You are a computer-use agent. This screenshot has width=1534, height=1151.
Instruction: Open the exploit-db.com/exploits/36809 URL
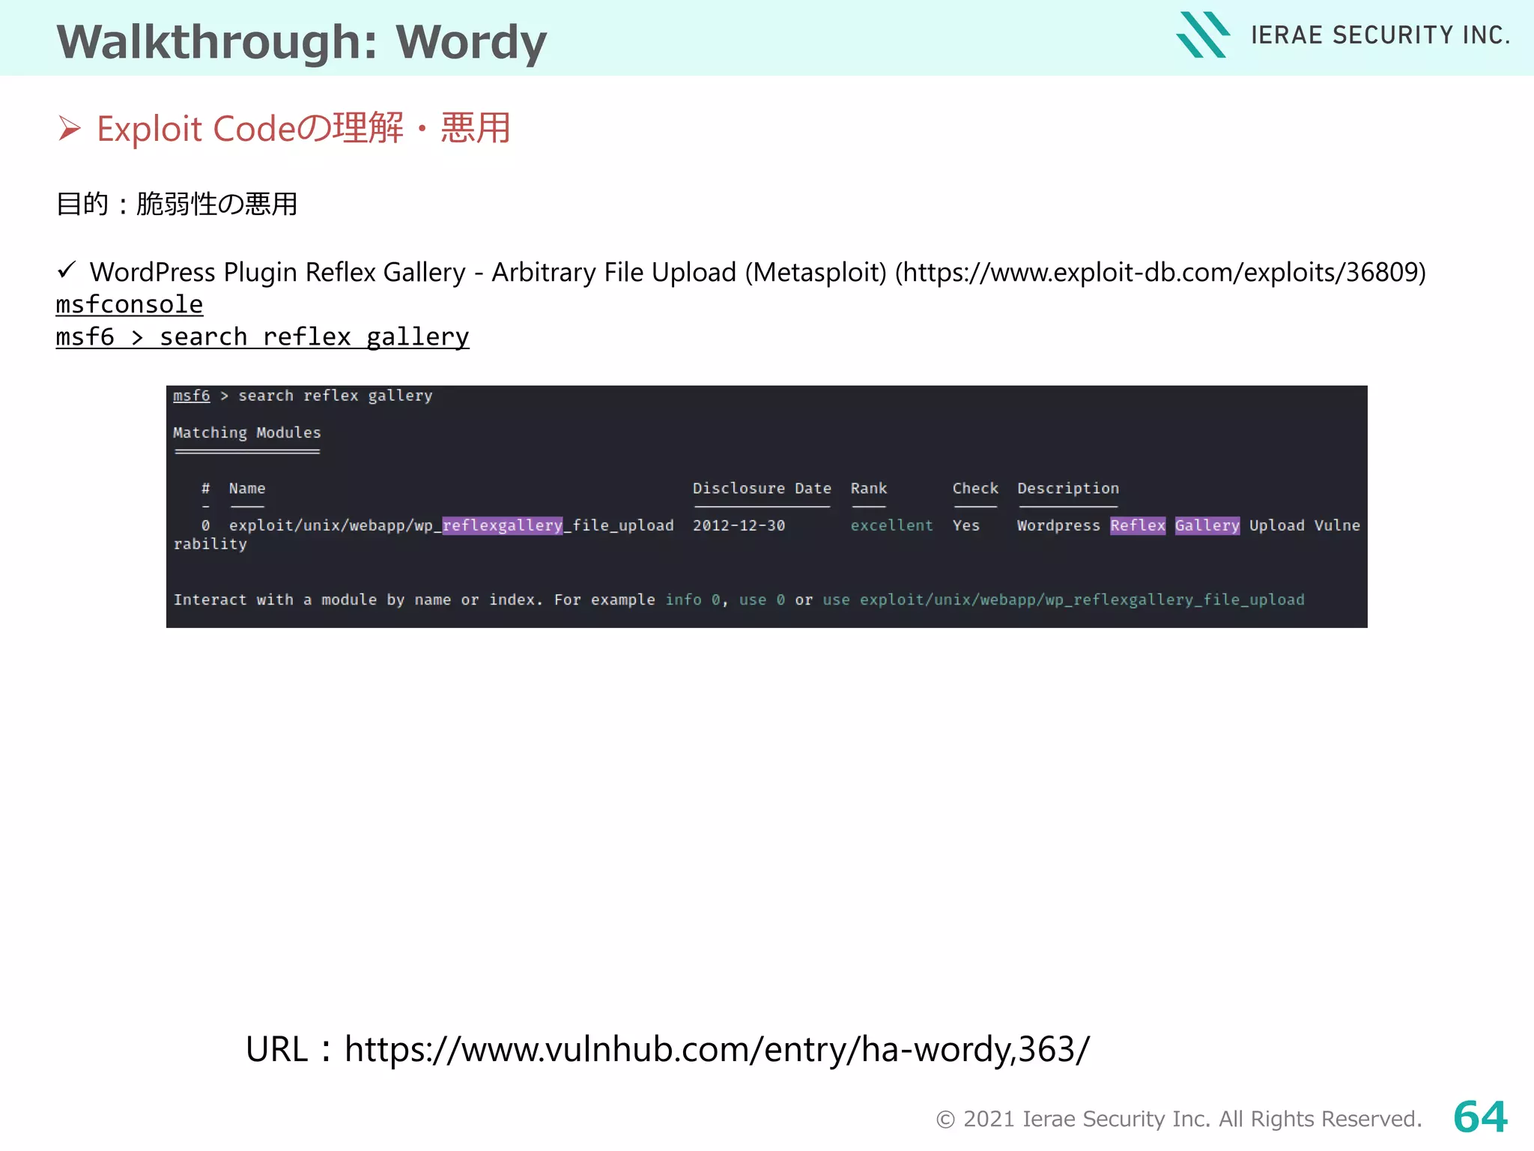tap(1160, 272)
